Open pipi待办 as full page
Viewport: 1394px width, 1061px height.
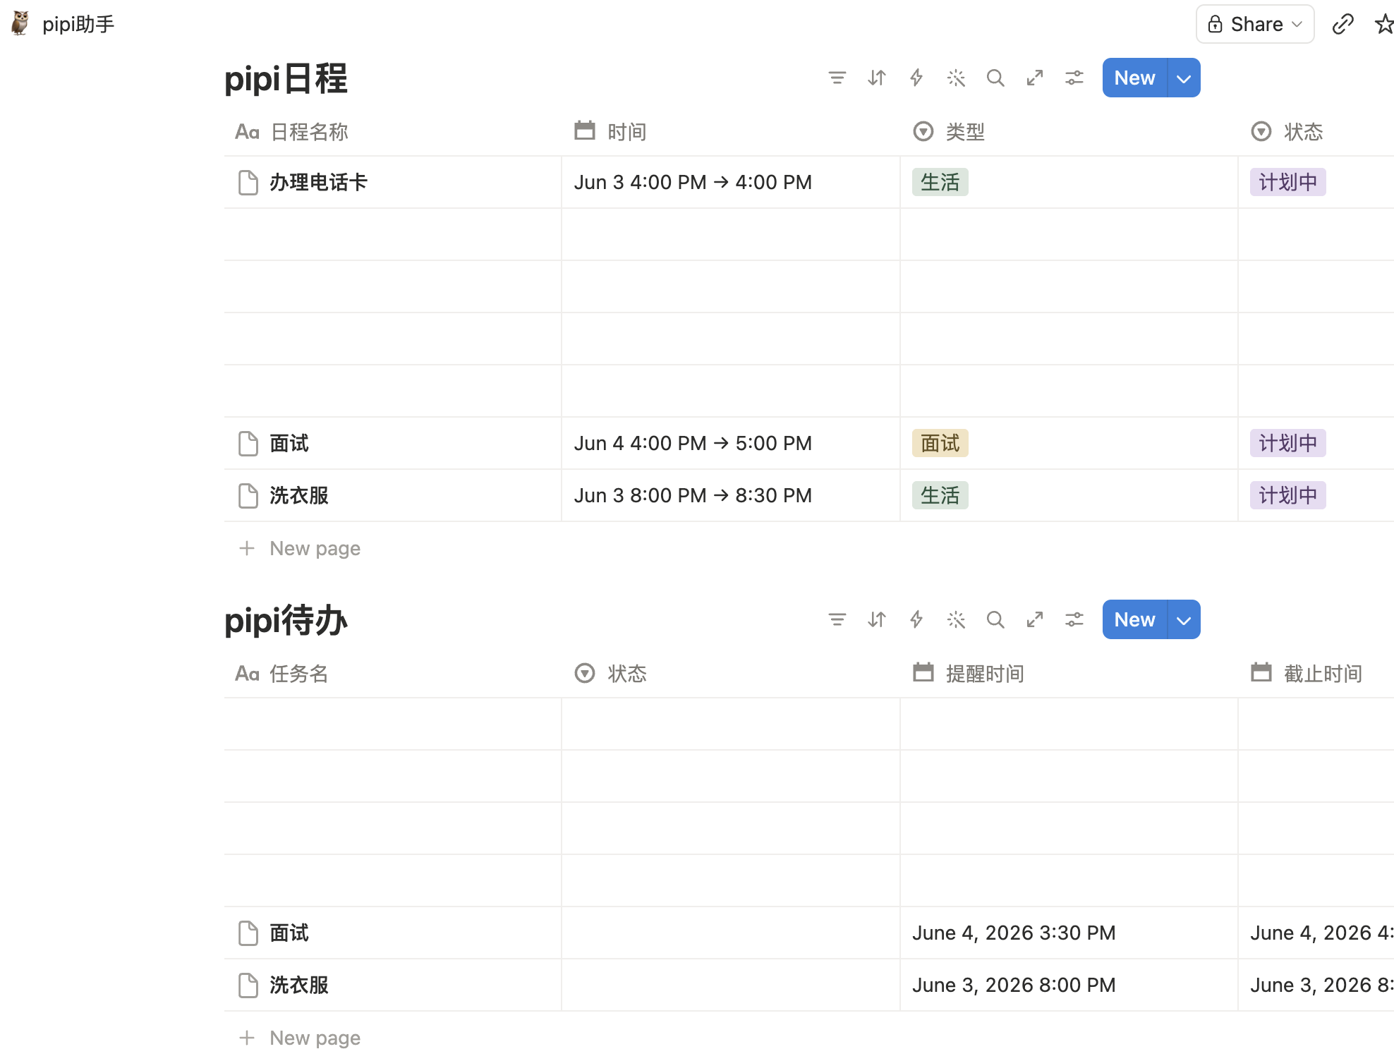click(x=1035, y=619)
